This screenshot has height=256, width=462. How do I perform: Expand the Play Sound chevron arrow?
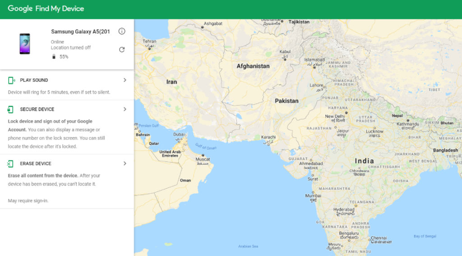[x=125, y=80]
